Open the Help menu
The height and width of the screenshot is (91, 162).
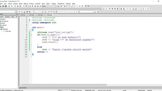(74, 4)
